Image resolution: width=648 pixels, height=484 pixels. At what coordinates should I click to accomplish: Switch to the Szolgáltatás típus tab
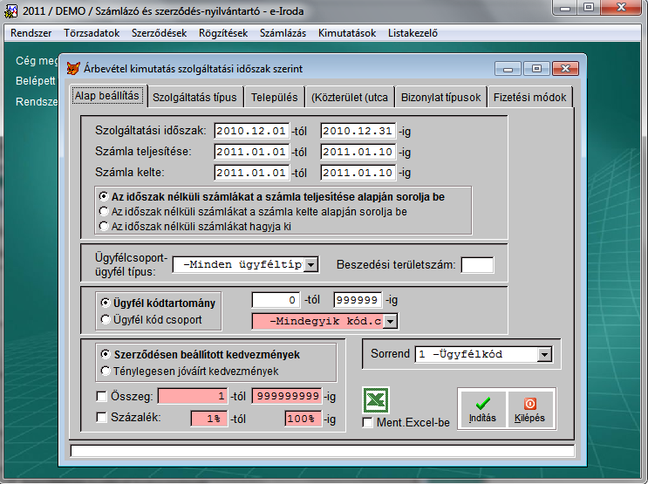(194, 98)
